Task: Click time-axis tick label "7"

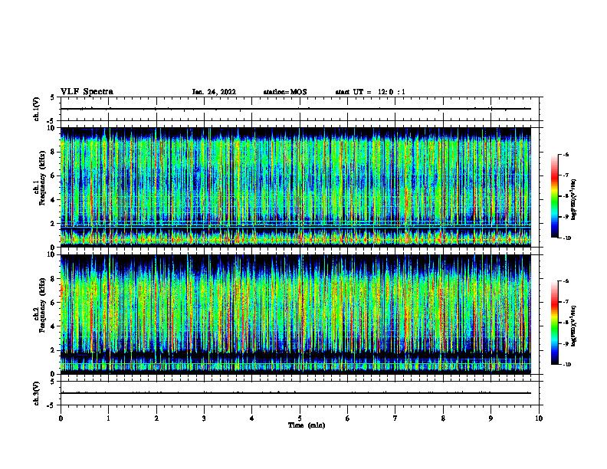Action: pyautogui.click(x=395, y=418)
